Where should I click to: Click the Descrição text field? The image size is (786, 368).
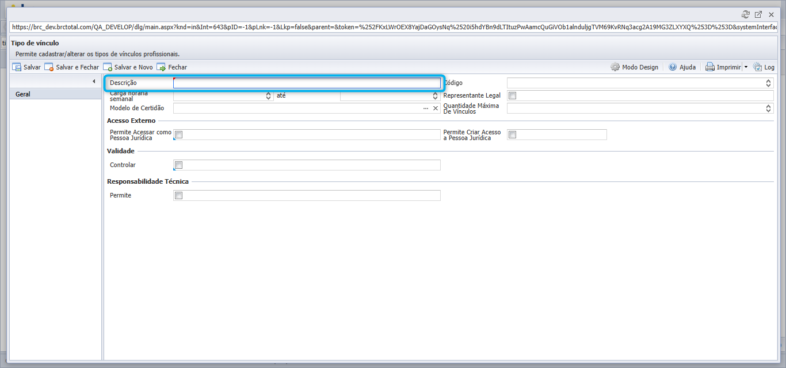(307, 83)
